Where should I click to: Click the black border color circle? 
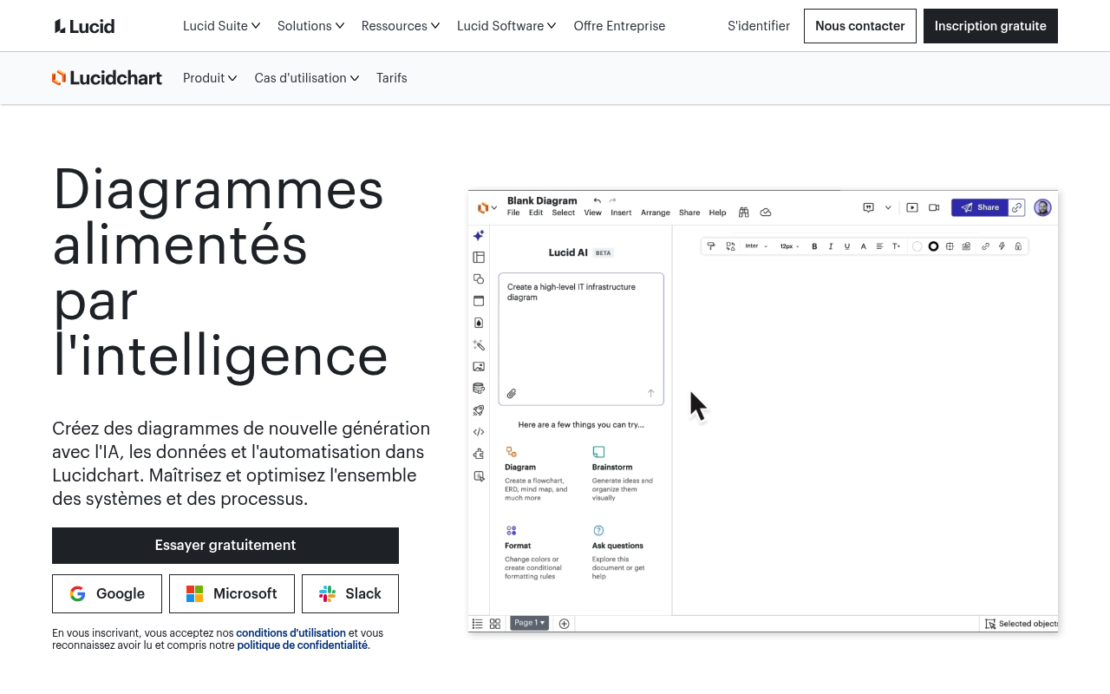933,246
